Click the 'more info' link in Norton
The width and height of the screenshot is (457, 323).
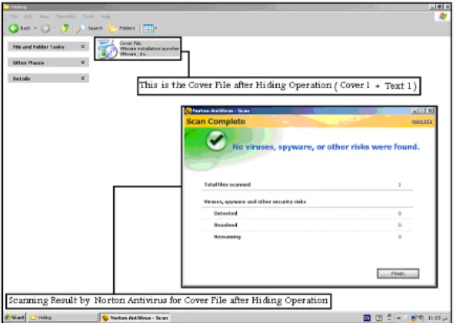point(422,121)
